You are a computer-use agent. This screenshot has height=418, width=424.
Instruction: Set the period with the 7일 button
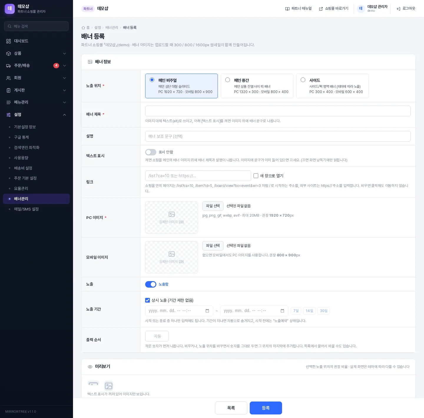[296, 311]
